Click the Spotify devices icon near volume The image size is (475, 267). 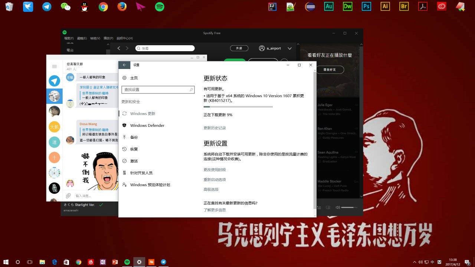coord(328,207)
